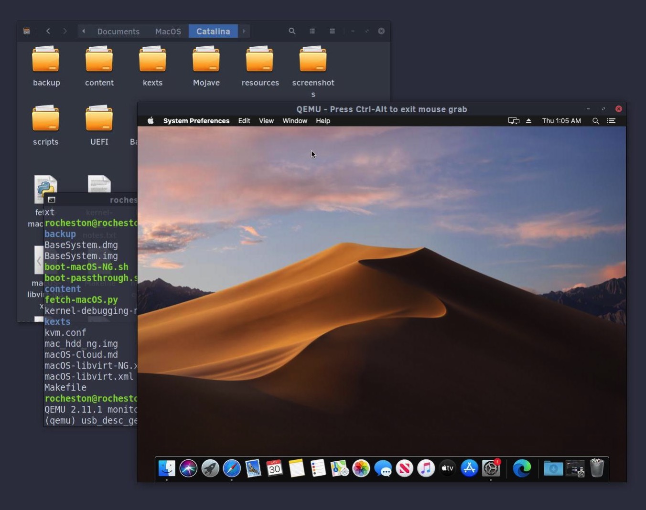The image size is (646, 510).
Task: Click the eject icon in menu bar
Action: point(528,121)
